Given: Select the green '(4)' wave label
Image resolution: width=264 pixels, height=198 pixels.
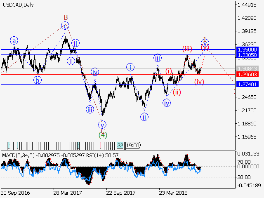Looking at the screenshot, I should click(103, 134).
